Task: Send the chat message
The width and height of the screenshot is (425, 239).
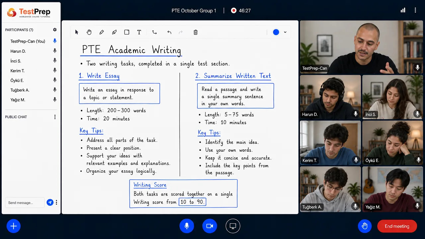Action: coord(50,202)
